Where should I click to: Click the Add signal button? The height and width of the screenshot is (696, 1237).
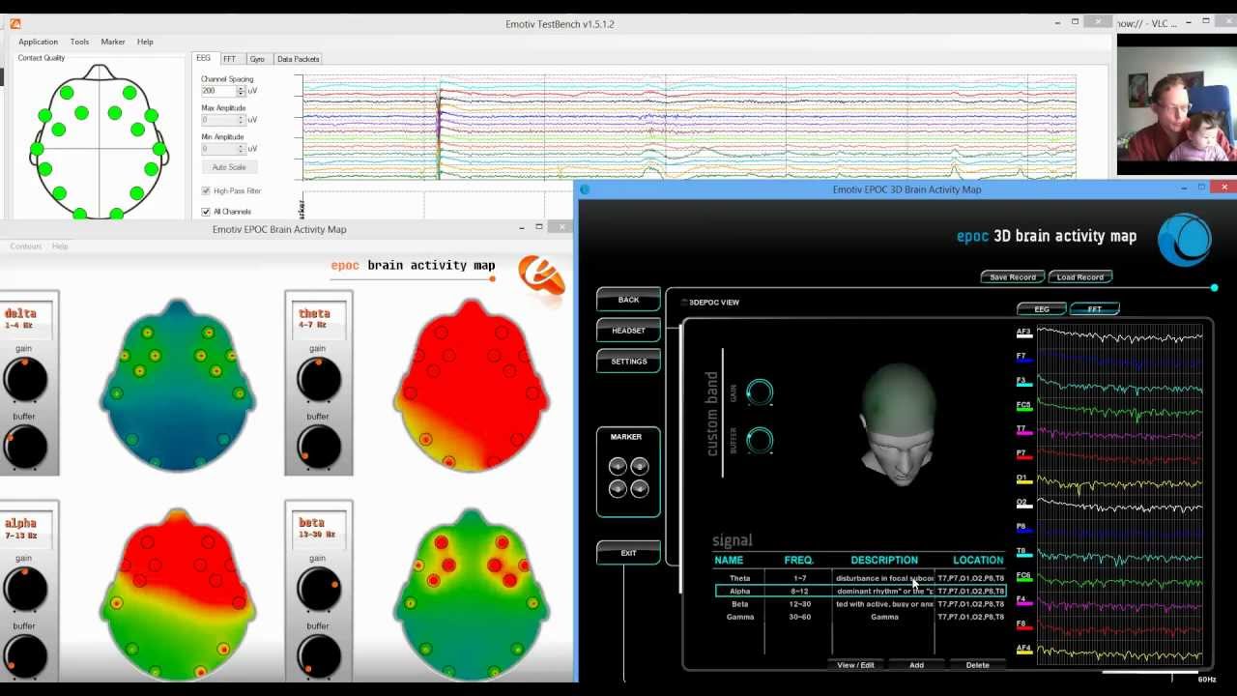point(916,665)
